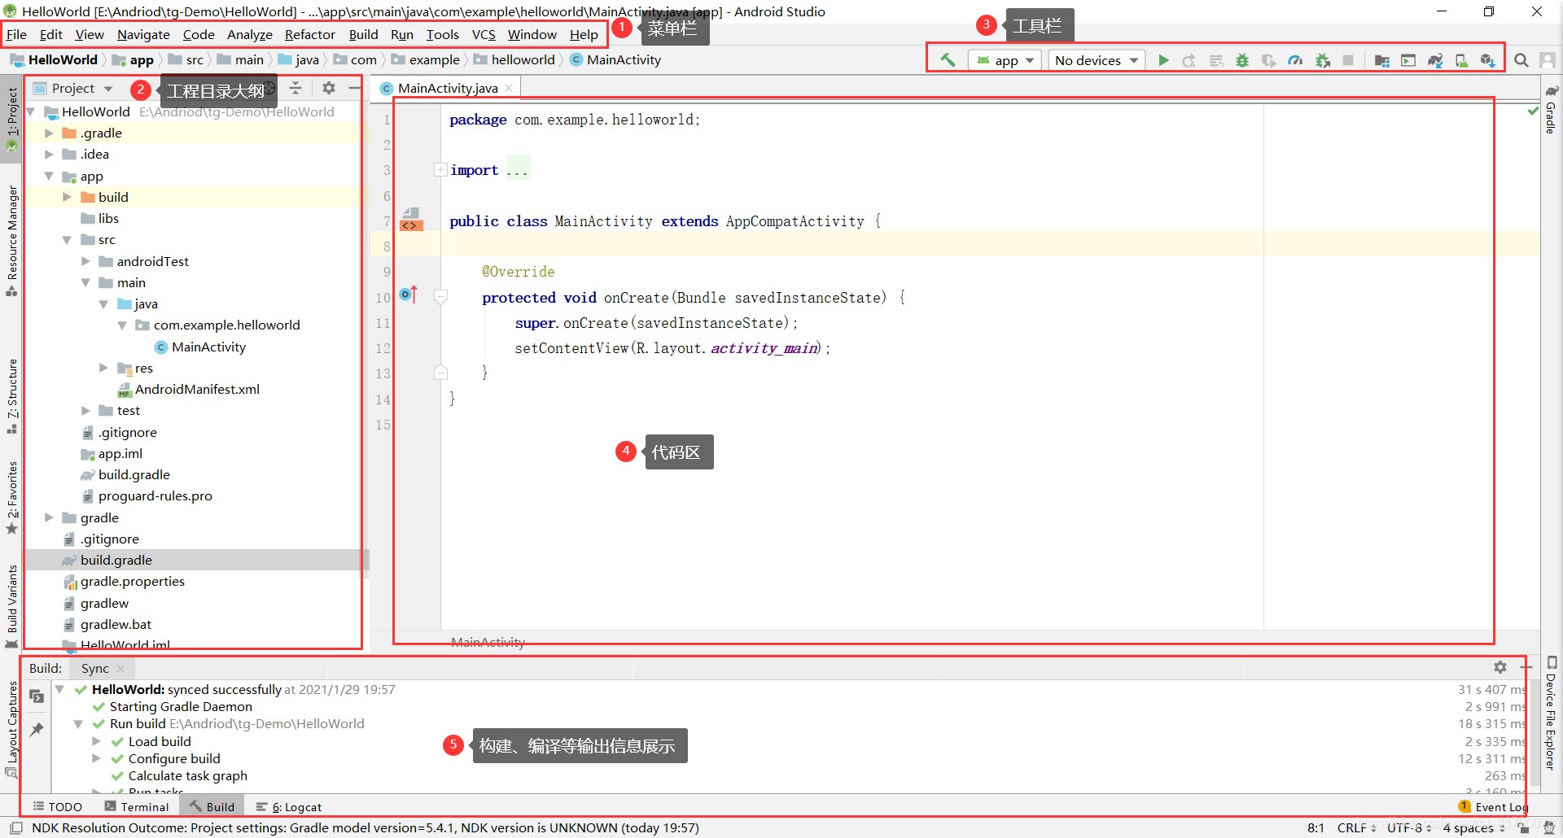The width and height of the screenshot is (1563, 838).
Task: Toggle the Build Variants side tool window
Action: pos(11,606)
